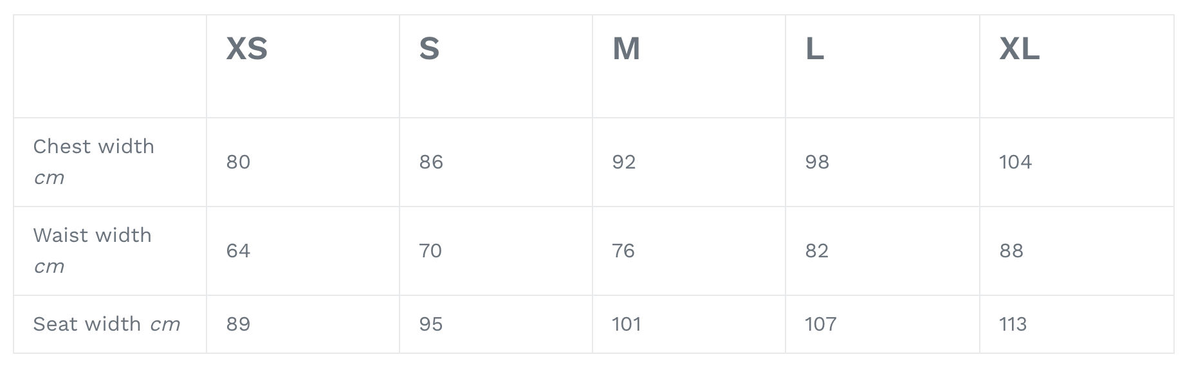1185x368 pixels.
Task: Click the Chest width row label
Action: point(94,147)
